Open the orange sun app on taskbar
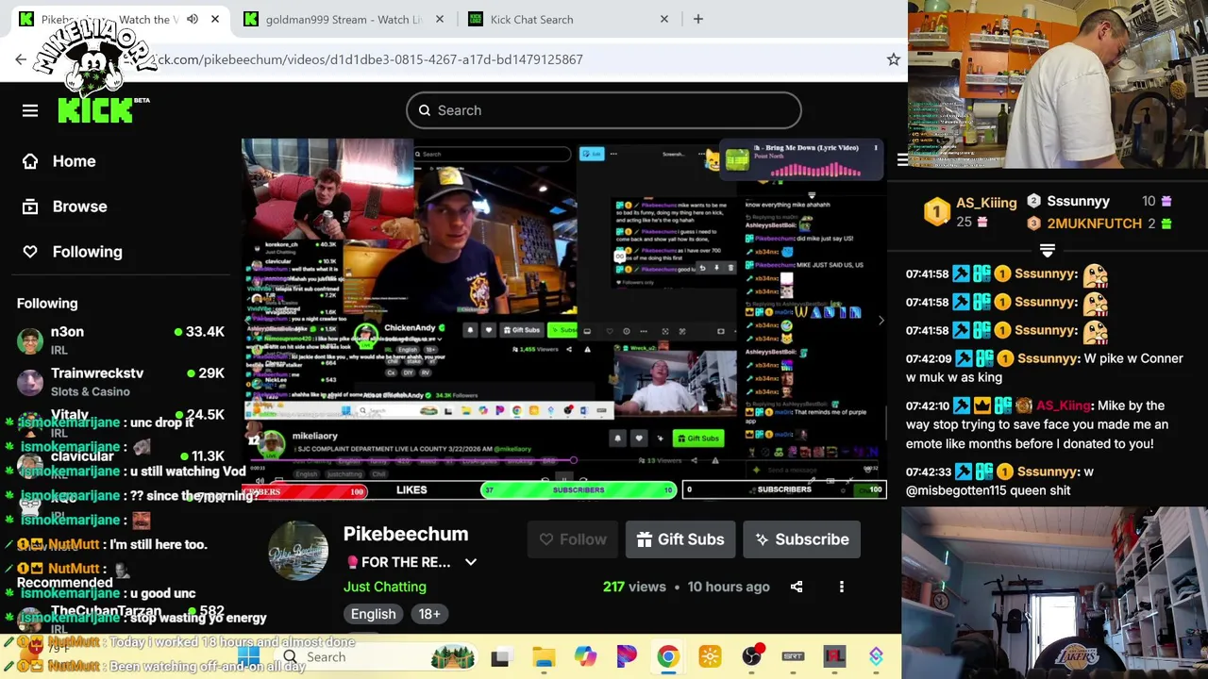1208x679 pixels. pyautogui.click(x=710, y=657)
